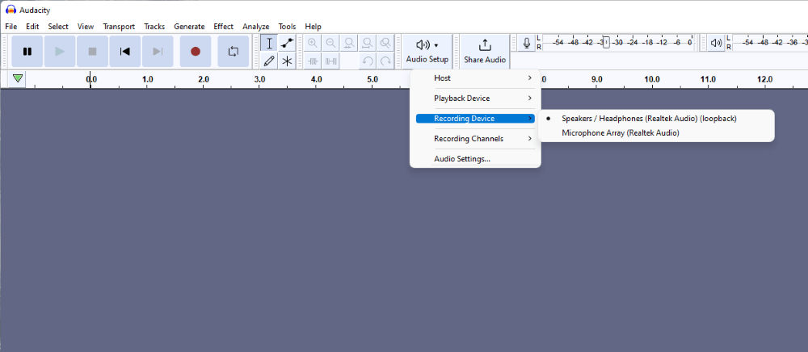Expand the Playback Device submenu

pyautogui.click(x=475, y=98)
